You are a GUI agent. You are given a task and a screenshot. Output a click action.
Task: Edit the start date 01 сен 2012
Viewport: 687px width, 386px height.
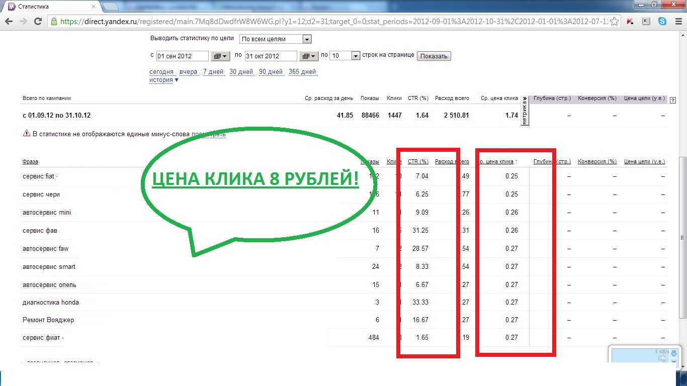click(x=182, y=56)
